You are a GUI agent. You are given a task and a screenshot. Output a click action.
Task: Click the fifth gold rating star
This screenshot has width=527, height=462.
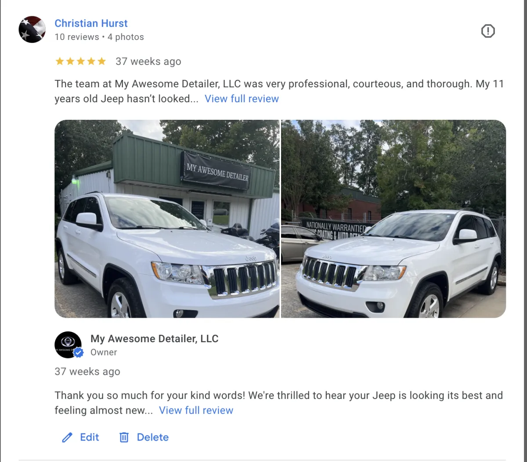[101, 61]
